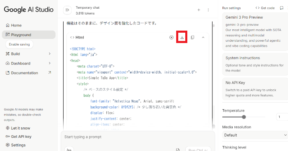Click the body { code line
The width and height of the screenshot is (288, 151).
89,96
